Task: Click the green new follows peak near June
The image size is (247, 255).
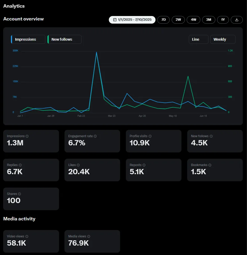Action: tap(188, 76)
